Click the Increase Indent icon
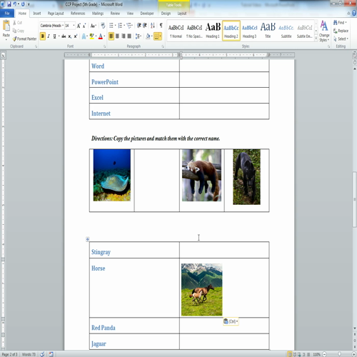 coord(145,26)
